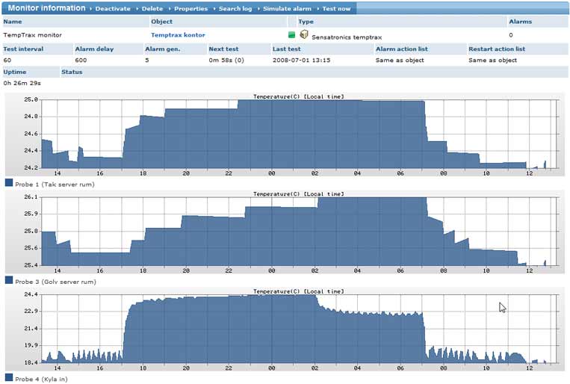The height and width of the screenshot is (384, 570).
Task: Open the Temptrax kontor object link
Action: coord(178,35)
